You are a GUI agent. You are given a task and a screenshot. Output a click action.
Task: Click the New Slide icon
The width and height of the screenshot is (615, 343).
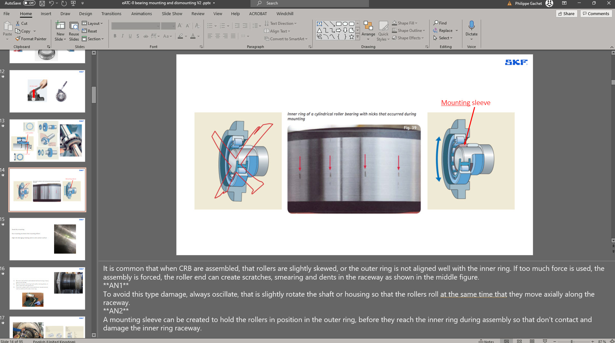pyautogui.click(x=60, y=26)
